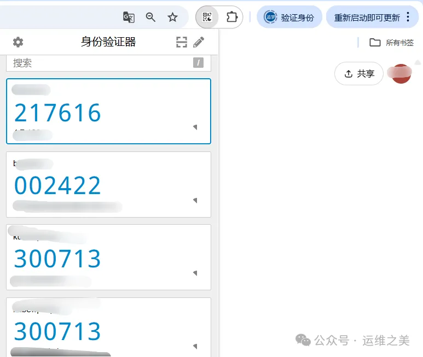Open the Extensions puzzle piece menu

[231, 17]
